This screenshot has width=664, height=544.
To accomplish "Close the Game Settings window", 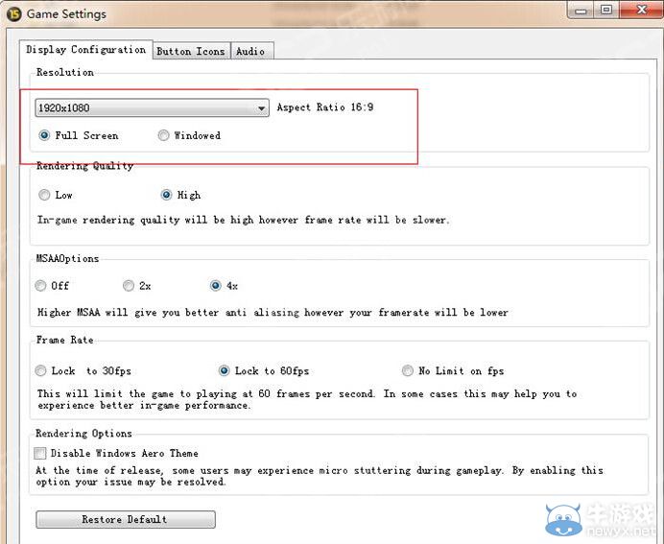I will pyautogui.click(x=642, y=10).
